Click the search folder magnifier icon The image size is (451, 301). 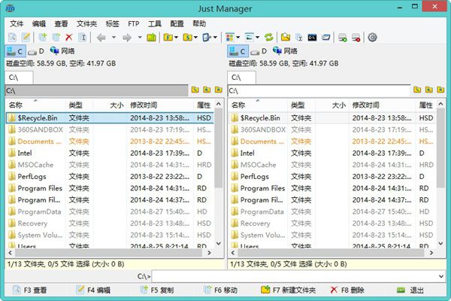[286, 37]
